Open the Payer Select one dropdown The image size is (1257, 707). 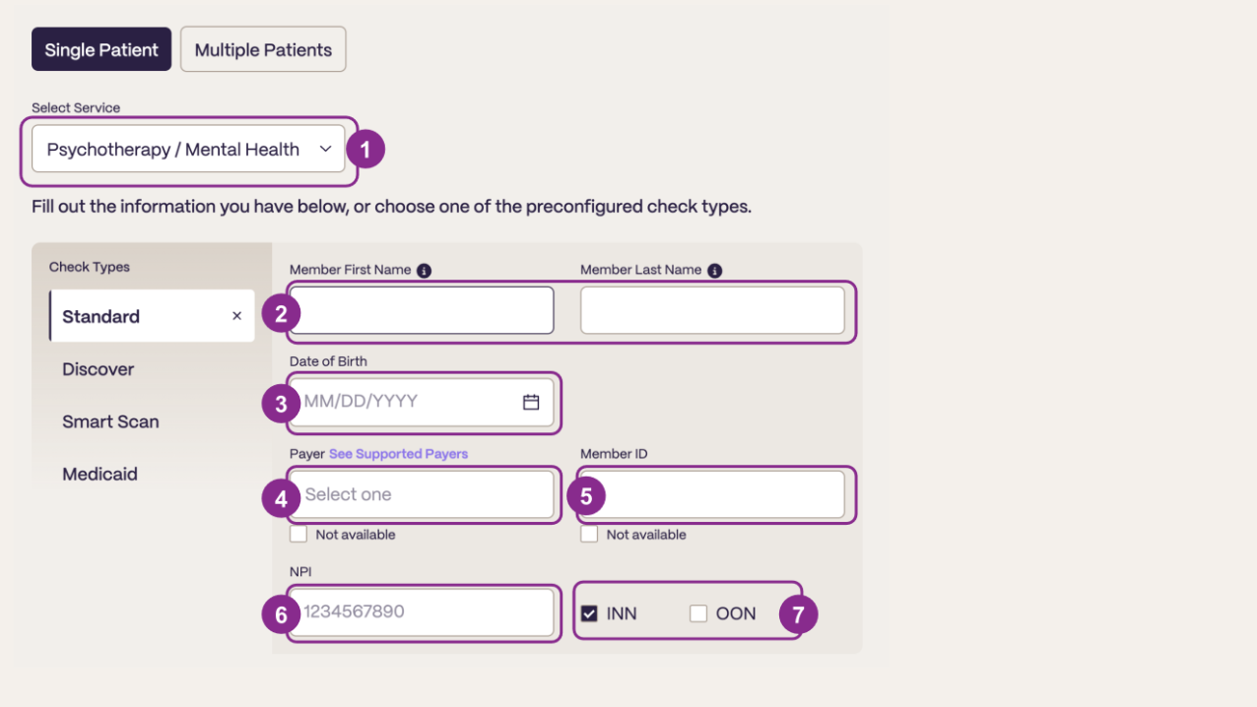(422, 494)
